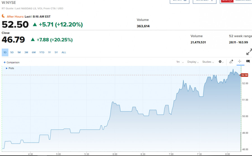Click the After Hours moon icon

point(4,16)
